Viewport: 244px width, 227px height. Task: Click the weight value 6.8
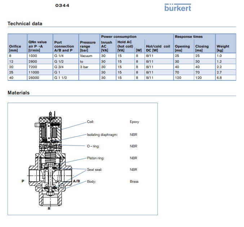219,77
